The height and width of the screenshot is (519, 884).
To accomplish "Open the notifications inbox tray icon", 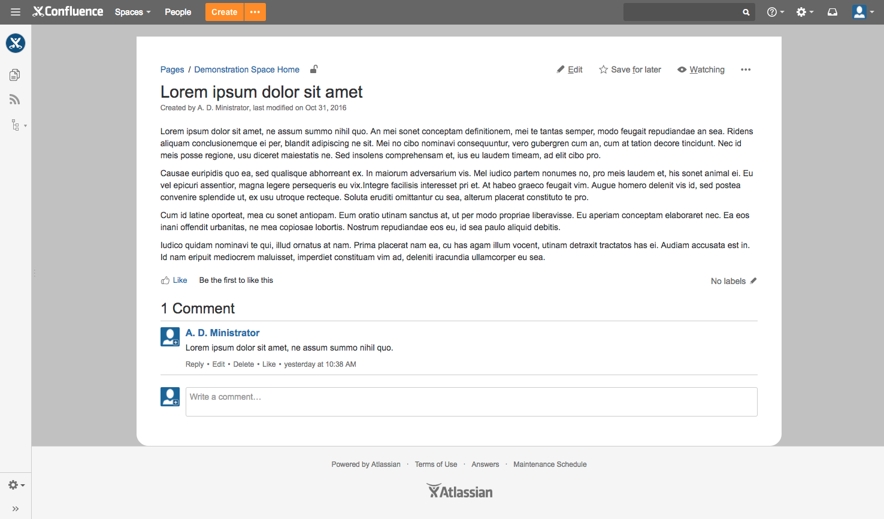I will click(832, 12).
